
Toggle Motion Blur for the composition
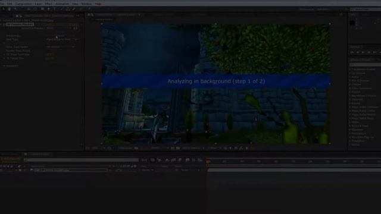tap(180, 160)
